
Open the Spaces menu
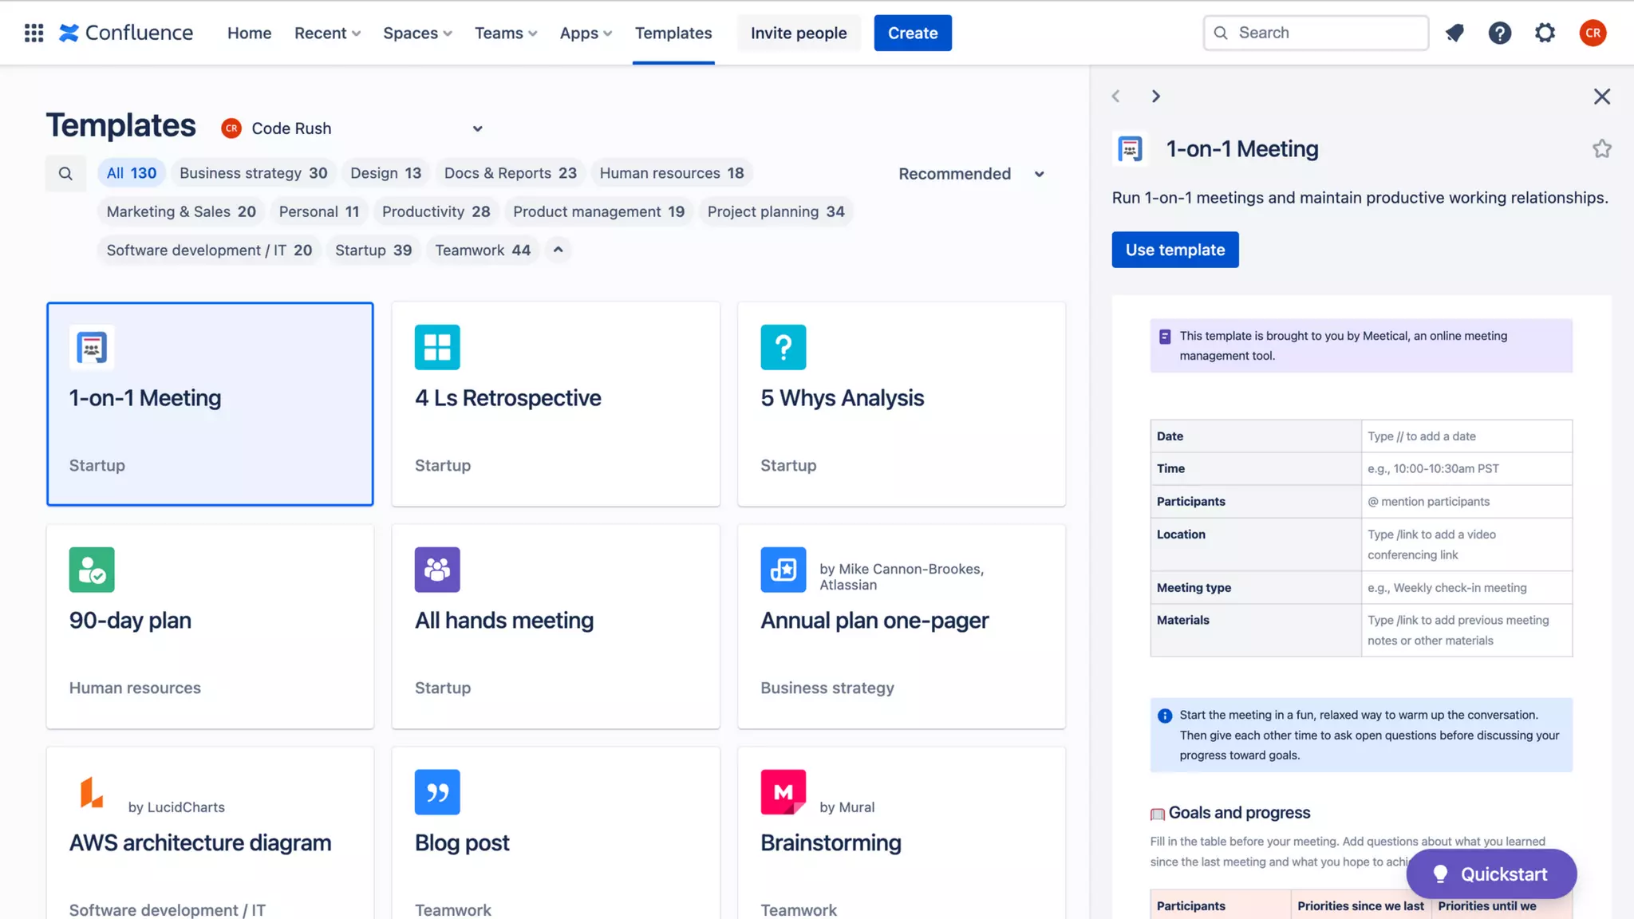[417, 33]
